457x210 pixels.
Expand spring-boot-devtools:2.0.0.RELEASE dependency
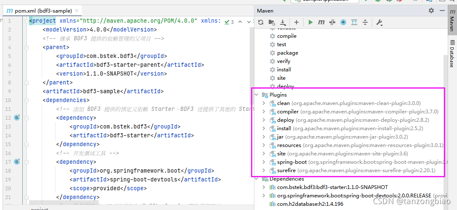pos(264,196)
